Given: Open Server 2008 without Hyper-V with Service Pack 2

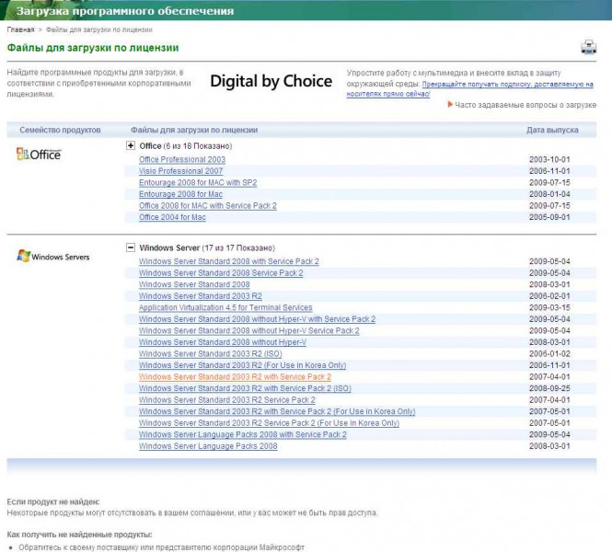Looking at the screenshot, I should (257, 319).
